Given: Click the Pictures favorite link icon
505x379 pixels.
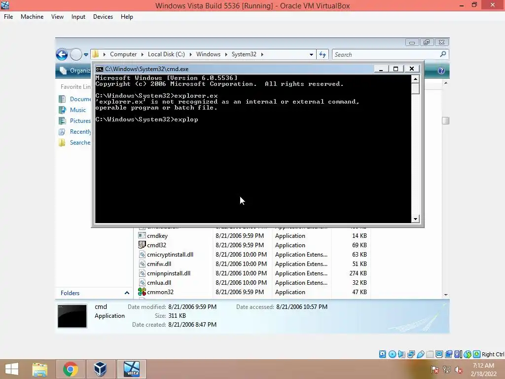Looking at the screenshot, I should coord(62,121).
